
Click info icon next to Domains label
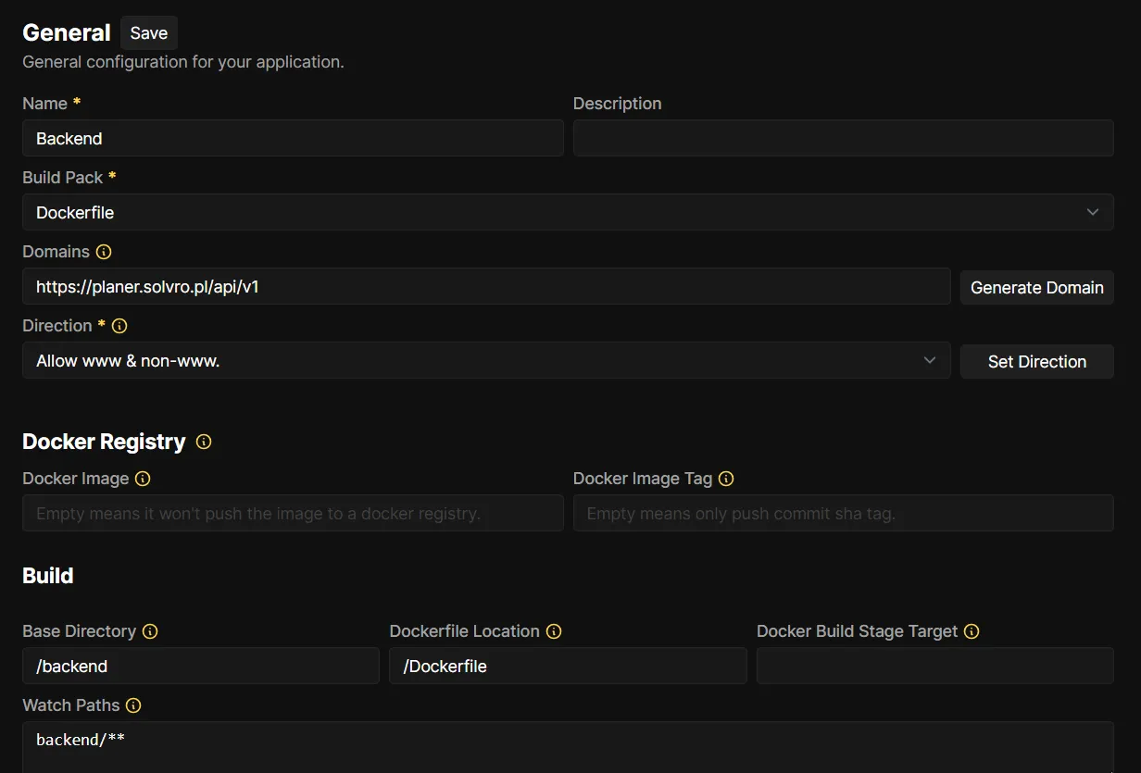104,252
